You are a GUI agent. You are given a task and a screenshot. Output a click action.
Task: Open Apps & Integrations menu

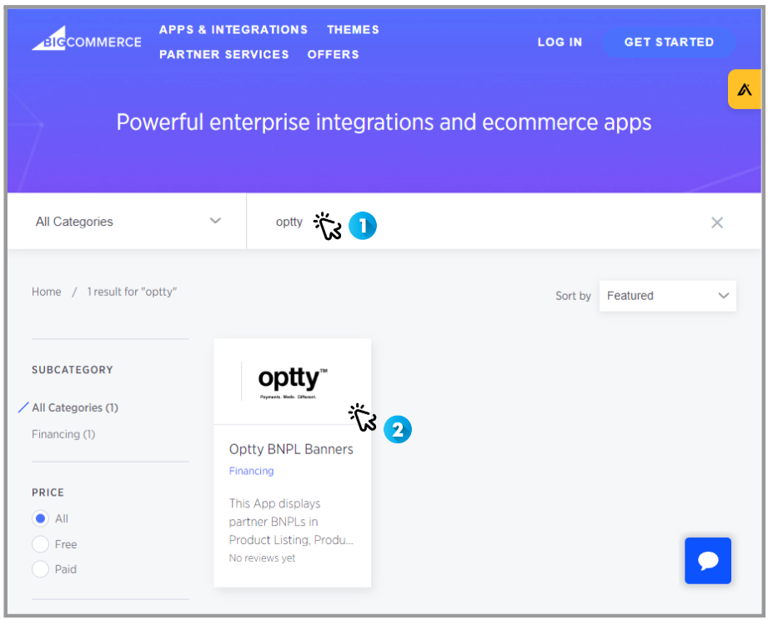point(233,29)
